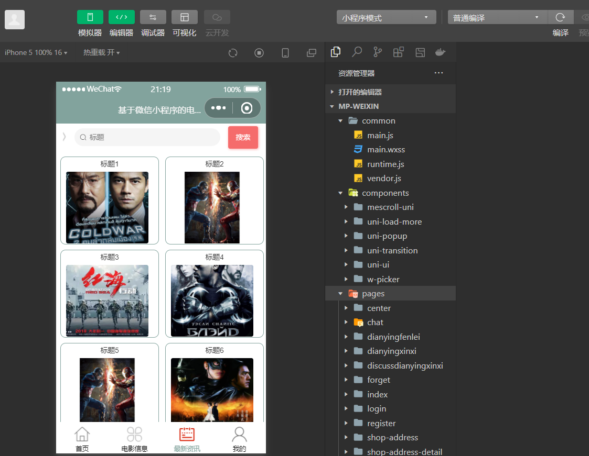
Task: Switch to the 我的 profile tab
Action: [x=239, y=439]
